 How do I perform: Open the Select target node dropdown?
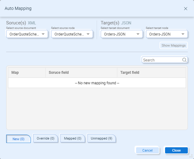pyautogui.click(x=167, y=34)
